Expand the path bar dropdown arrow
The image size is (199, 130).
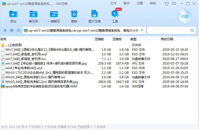(142, 30)
